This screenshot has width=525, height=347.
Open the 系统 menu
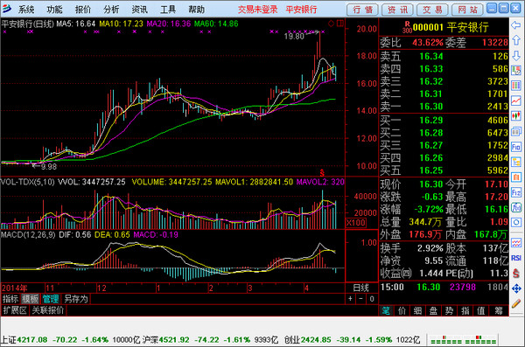(x=25, y=10)
